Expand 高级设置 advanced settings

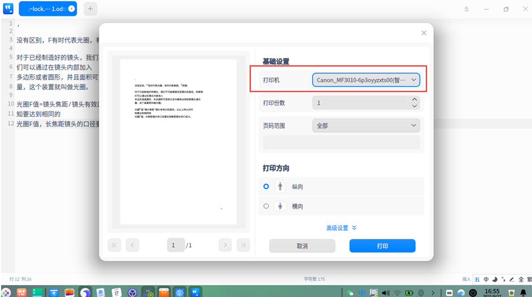click(341, 228)
